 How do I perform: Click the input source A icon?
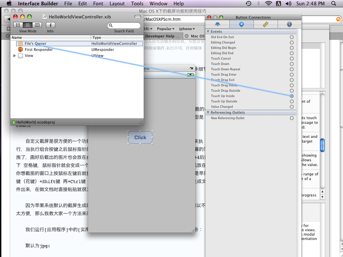(x=278, y=3)
